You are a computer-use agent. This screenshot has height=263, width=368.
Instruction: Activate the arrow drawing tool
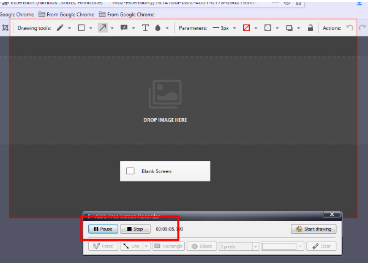(x=102, y=28)
